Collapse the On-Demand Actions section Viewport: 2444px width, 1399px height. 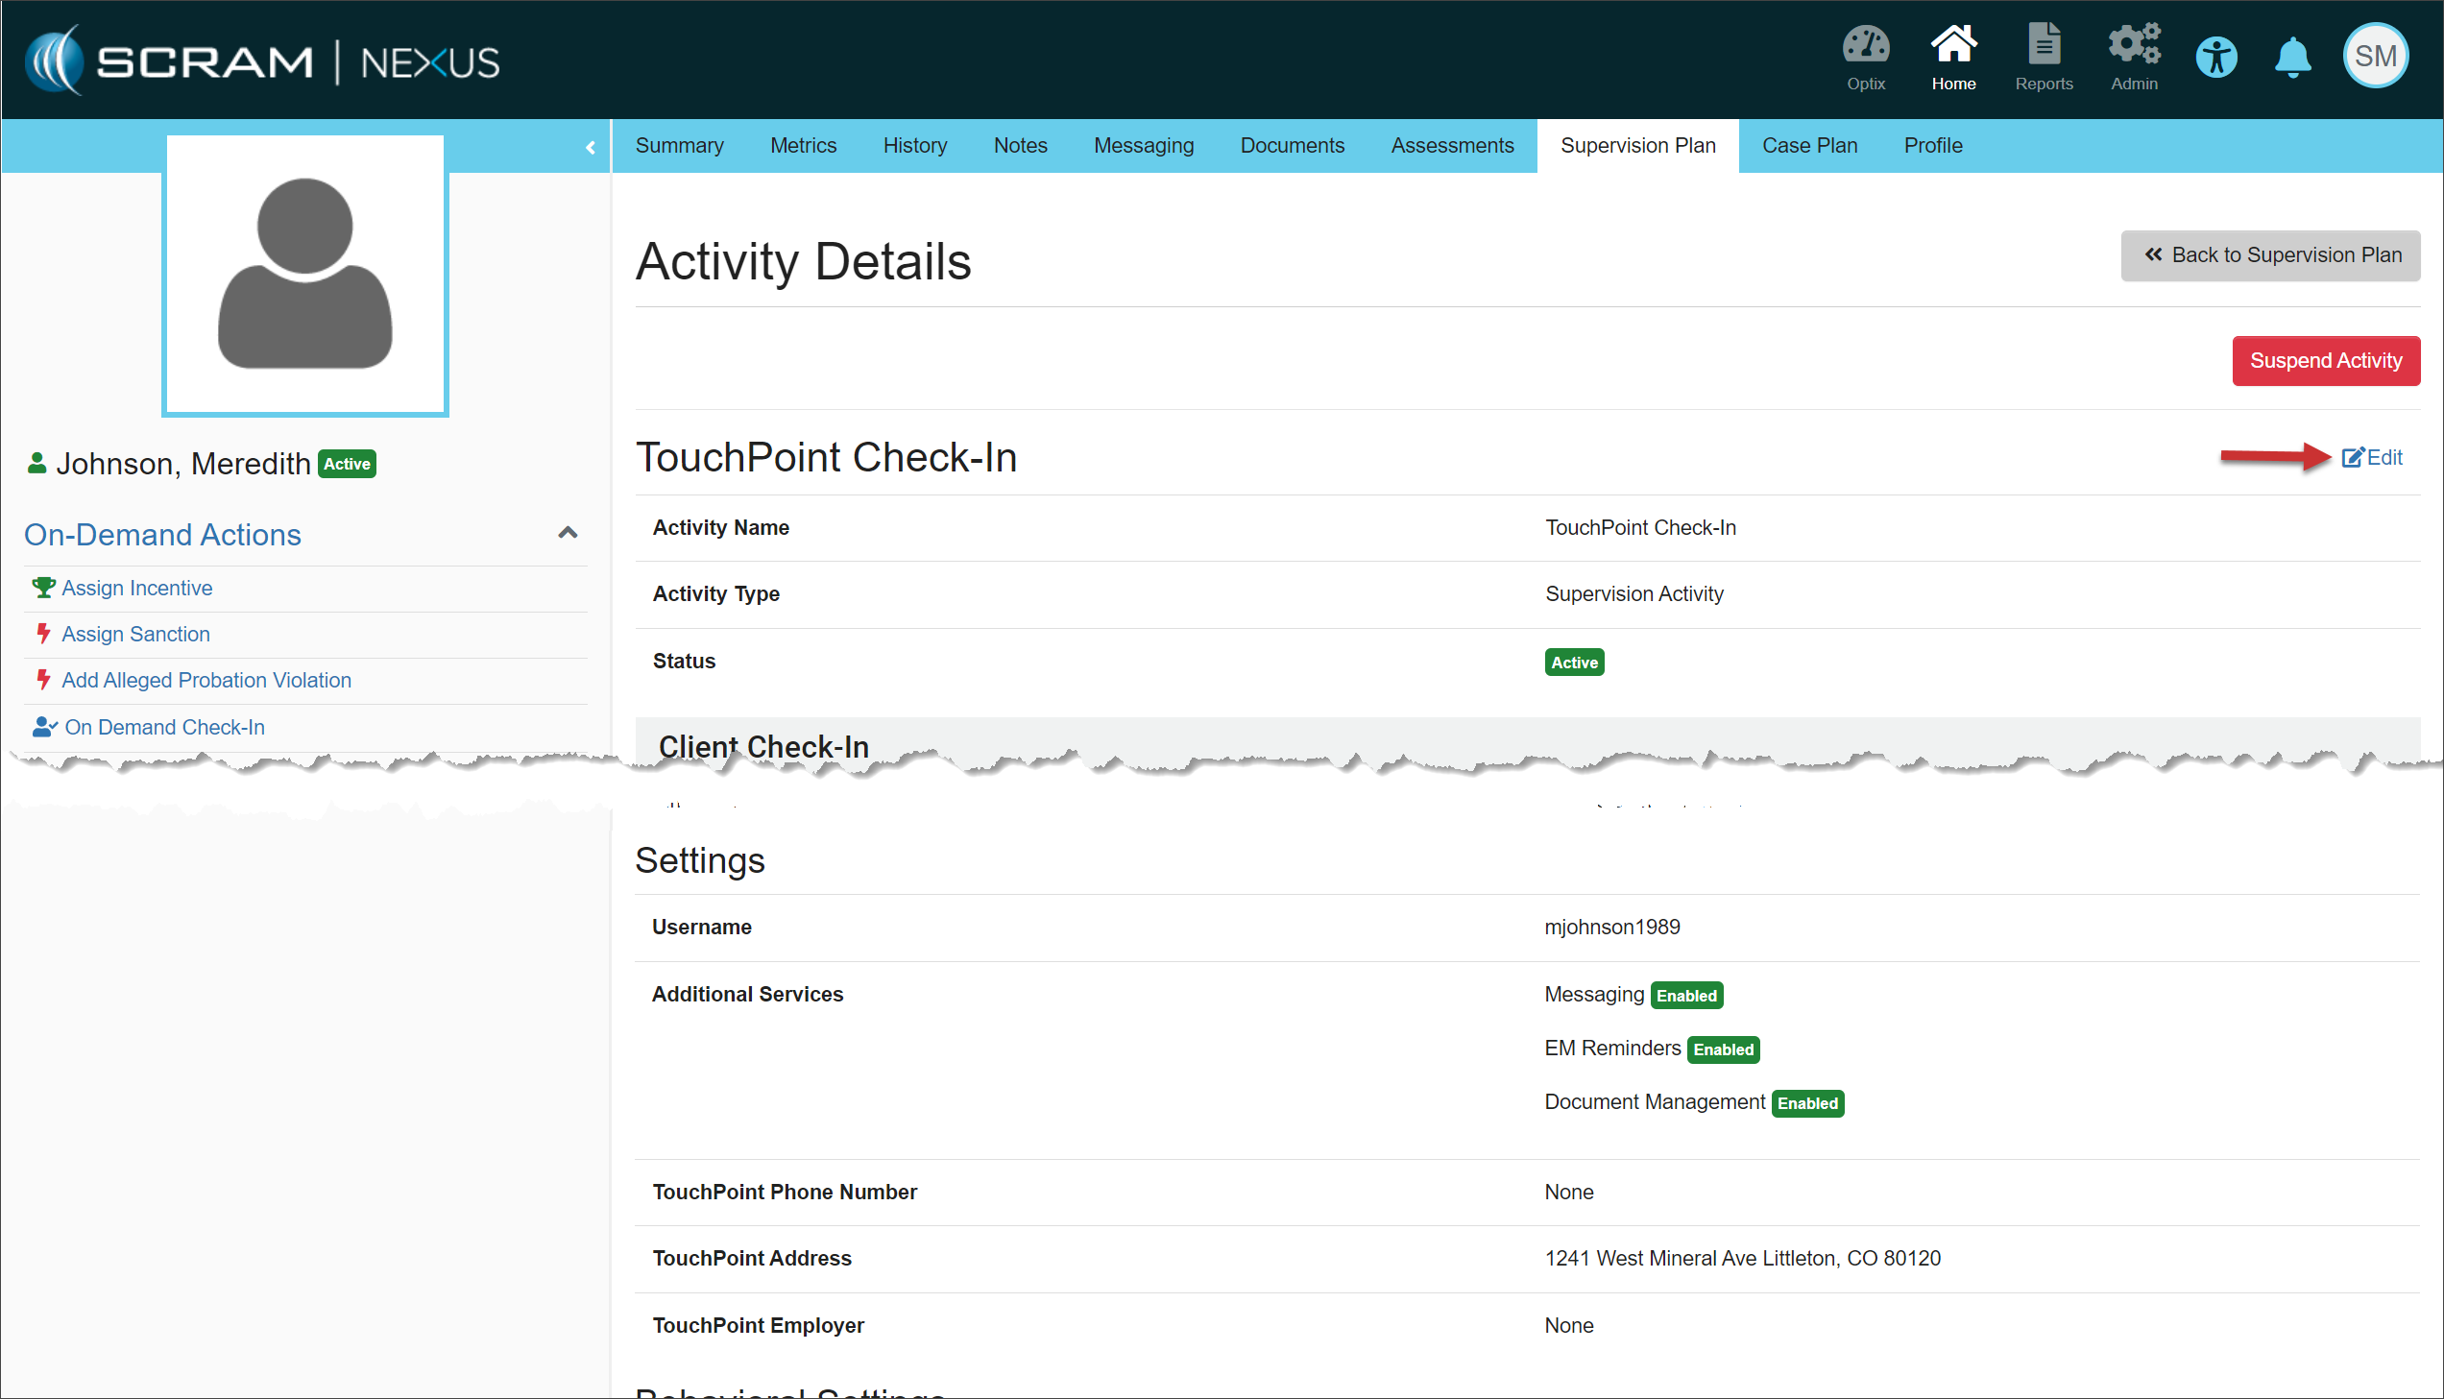pyautogui.click(x=568, y=533)
